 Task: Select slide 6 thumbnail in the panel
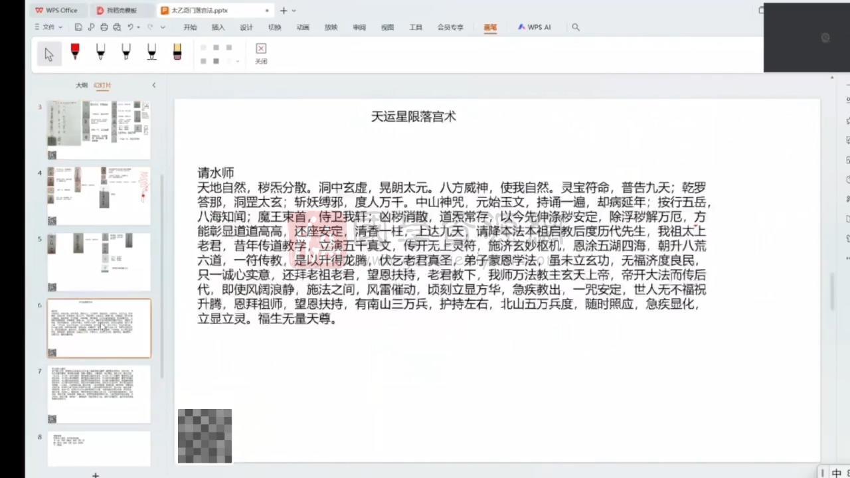(x=98, y=328)
